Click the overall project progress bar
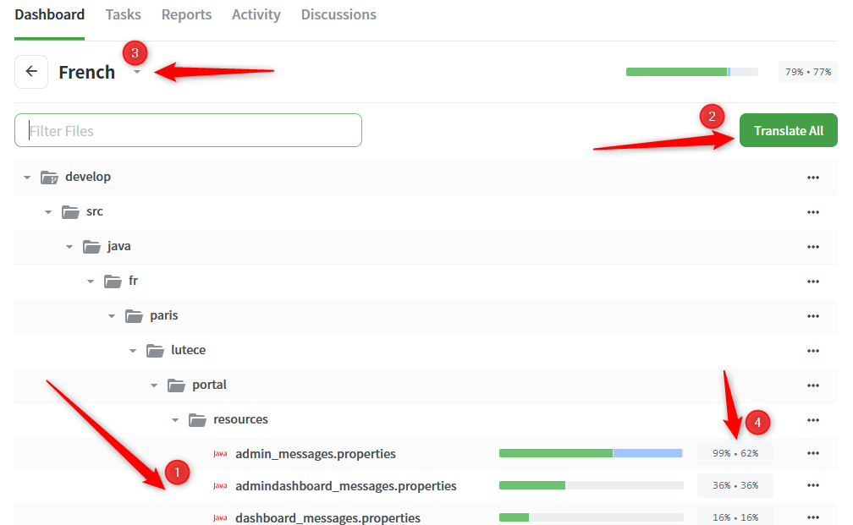853x525 pixels. (x=691, y=72)
